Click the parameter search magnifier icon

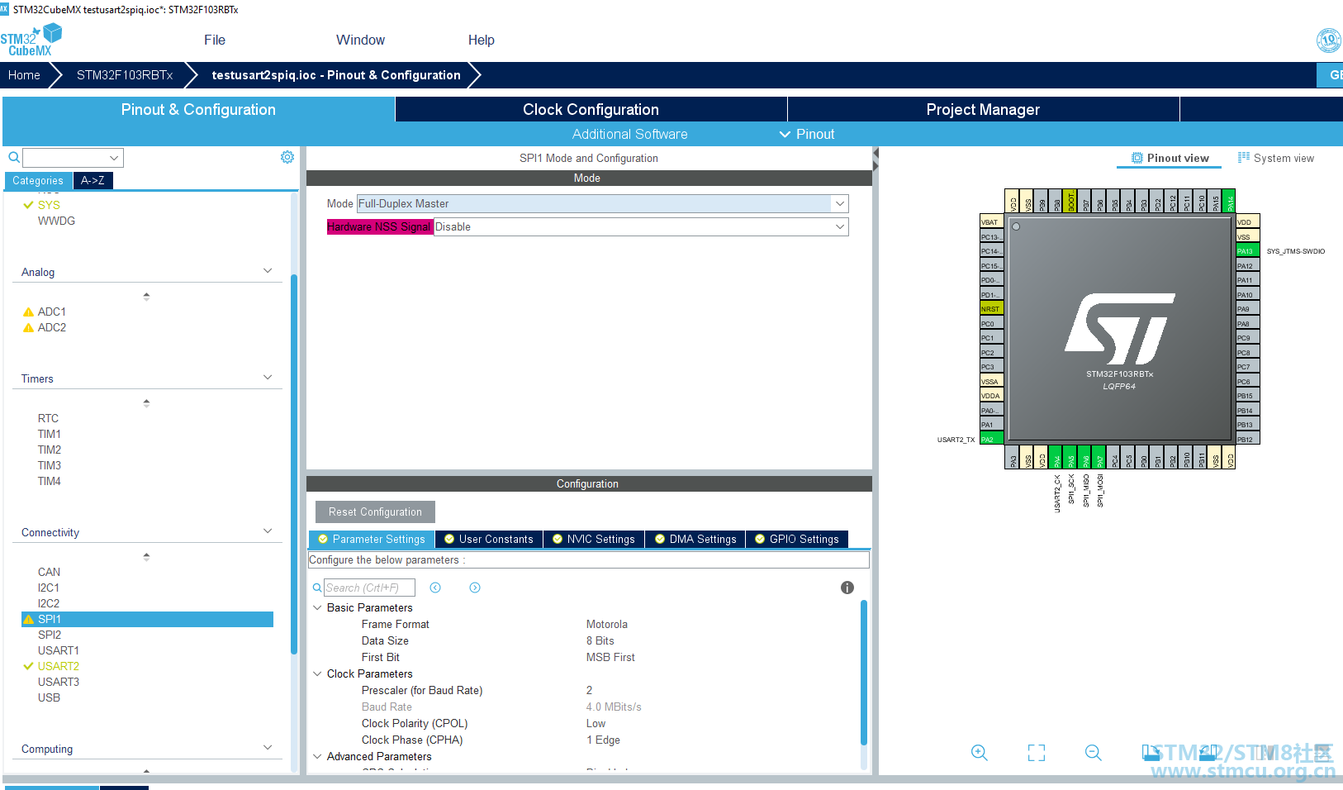pos(317,588)
